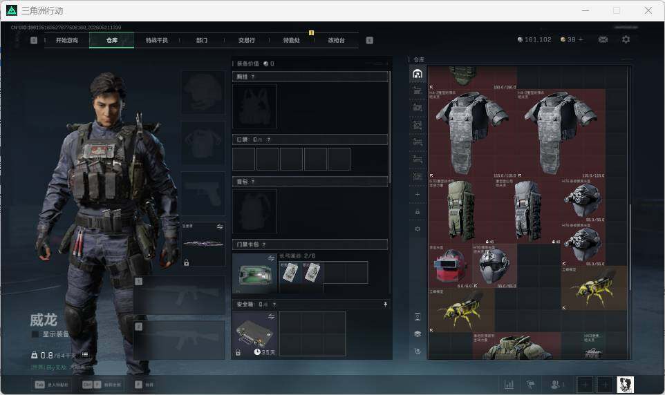This screenshot has height=395, width=665.
Task: Open the friends icon in the bottom bar
Action: 556,385
